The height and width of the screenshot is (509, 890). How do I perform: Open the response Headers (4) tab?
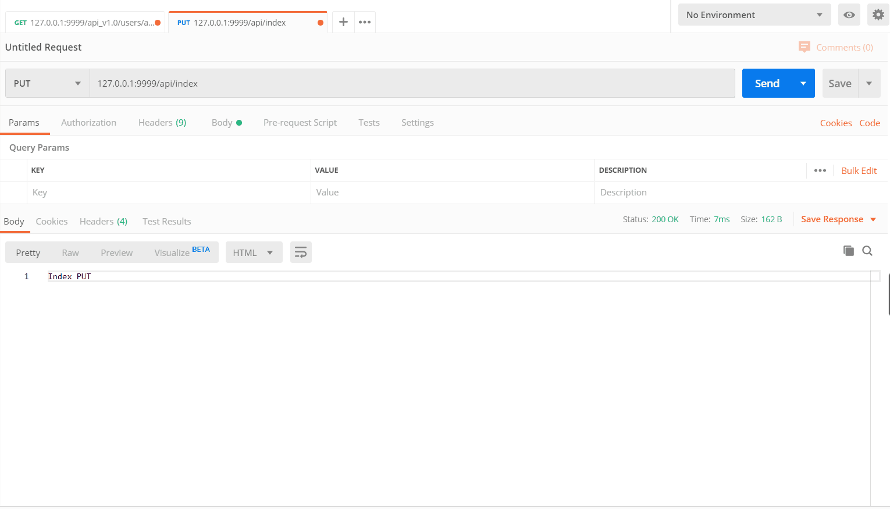pyautogui.click(x=103, y=221)
